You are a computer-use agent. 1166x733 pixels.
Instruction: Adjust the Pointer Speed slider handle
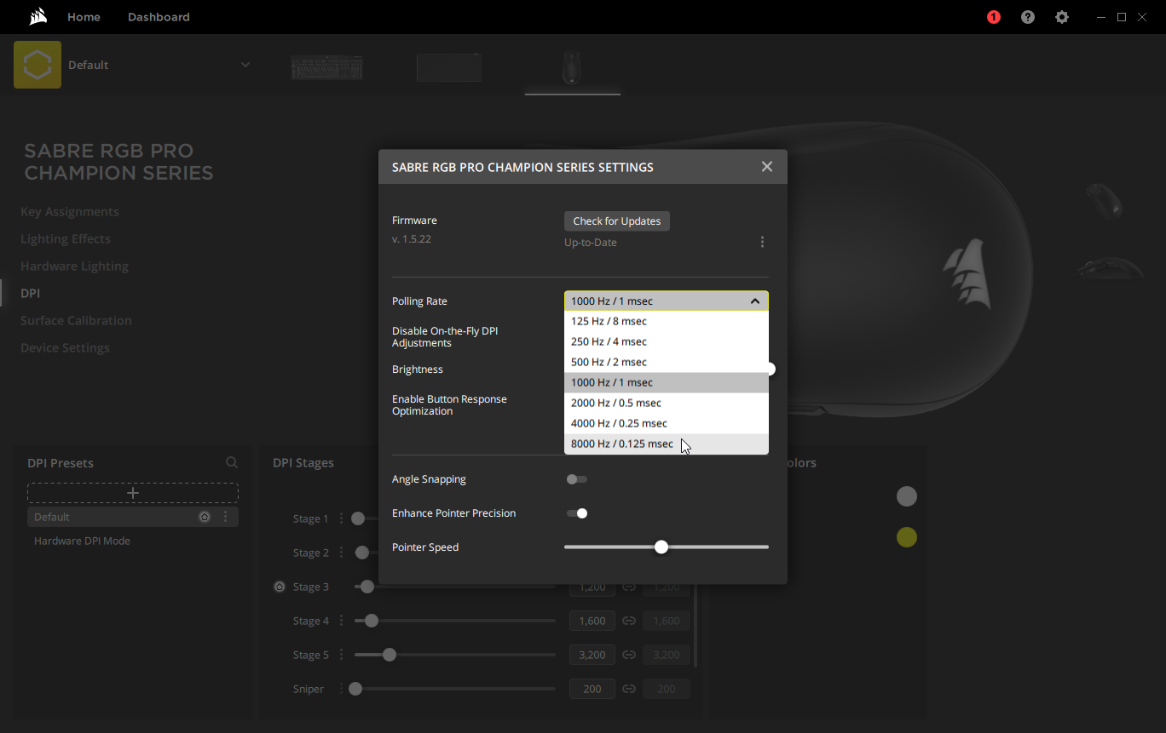(661, 547)
